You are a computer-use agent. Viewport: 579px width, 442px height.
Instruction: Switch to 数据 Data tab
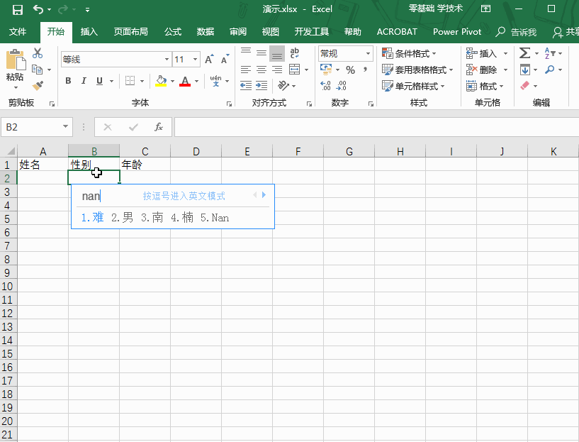coord(206,32)
